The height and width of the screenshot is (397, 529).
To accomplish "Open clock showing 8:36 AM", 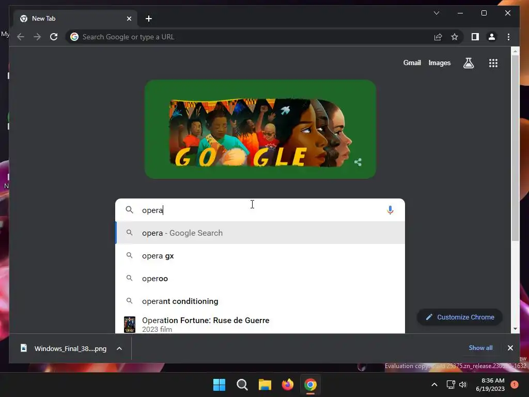I will pos(490,385).
